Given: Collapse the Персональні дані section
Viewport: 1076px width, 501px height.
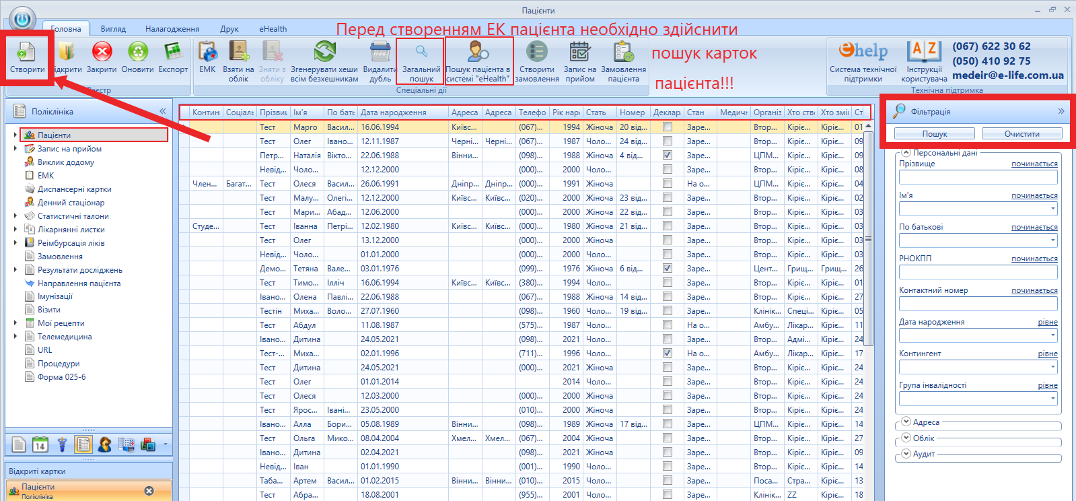Looking at the screenshot, I should [x=906, y=152].
